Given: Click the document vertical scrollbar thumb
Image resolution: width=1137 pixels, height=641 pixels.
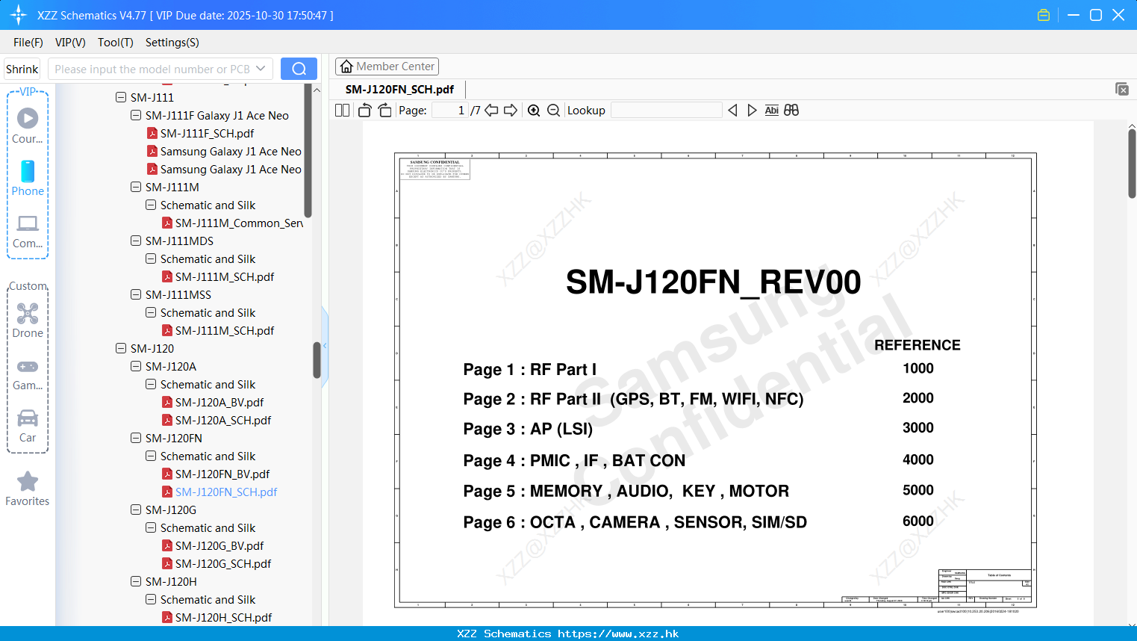Looking at the screenshot, I should (x=1132, y=163).
